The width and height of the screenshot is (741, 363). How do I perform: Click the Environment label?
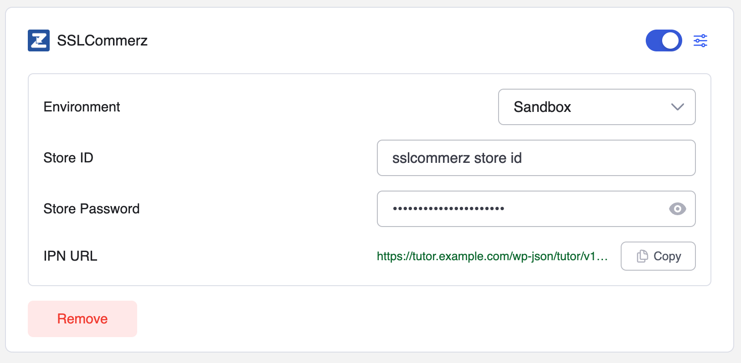coord(82,107)
